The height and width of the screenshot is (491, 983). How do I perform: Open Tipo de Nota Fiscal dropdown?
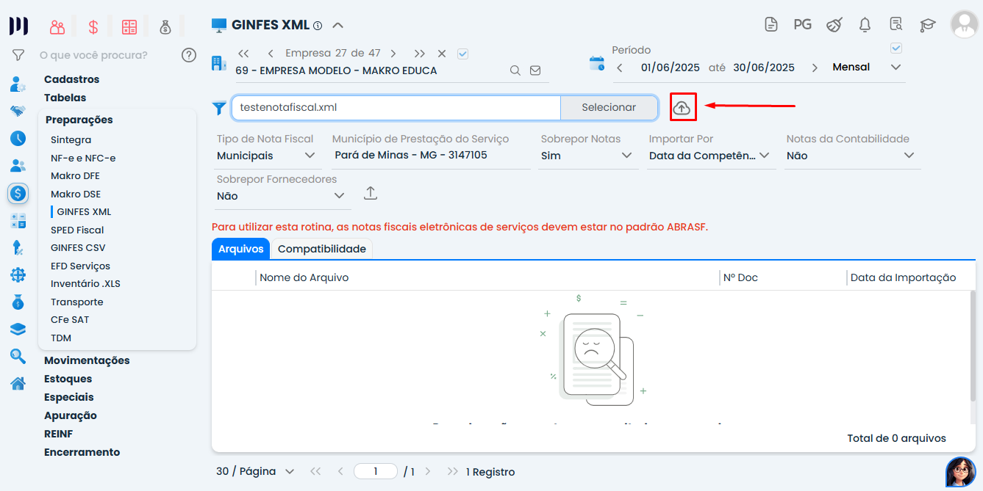pyautogui.click(x=267, y=156)
